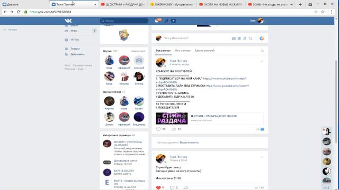Click the gift image in sidebar block
This screenshot has height=190, width=339.
pos(124,35)
